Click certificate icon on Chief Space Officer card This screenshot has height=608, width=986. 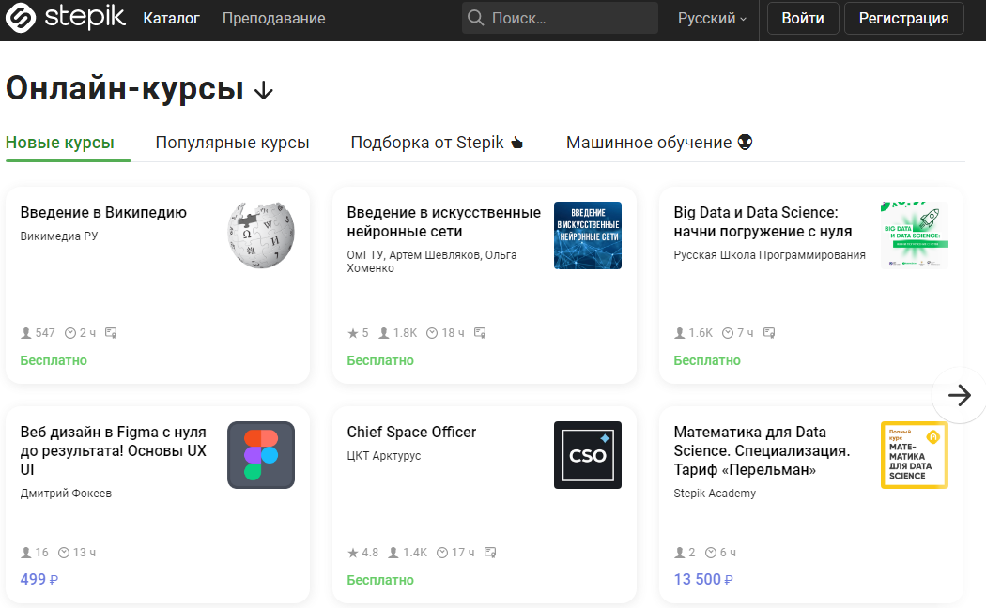pyautogui.click(x=490, y=553)
